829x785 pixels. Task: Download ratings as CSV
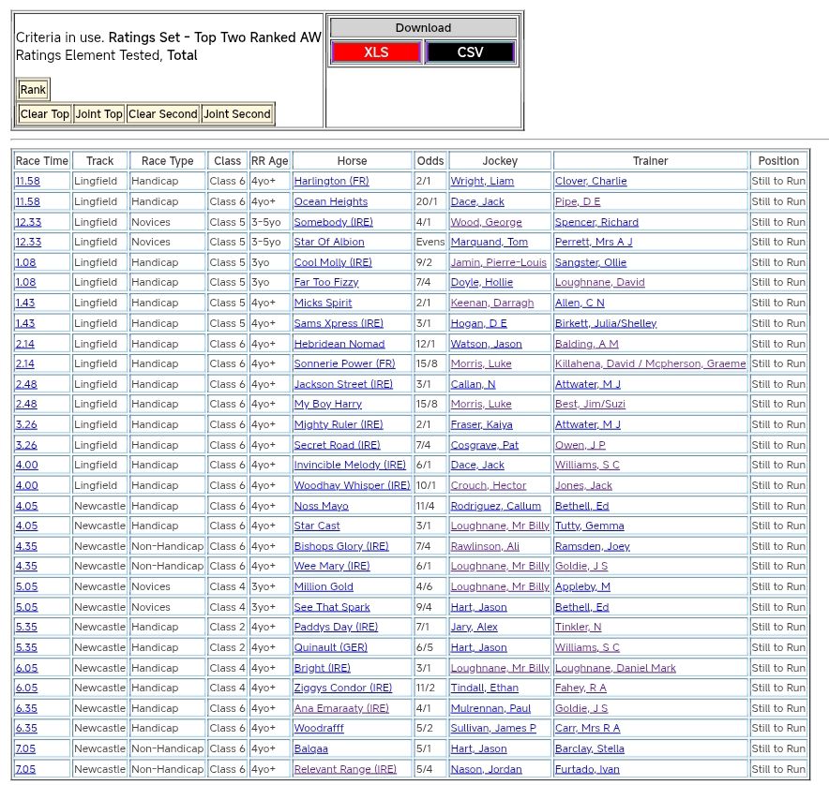(x=470, y=52)
